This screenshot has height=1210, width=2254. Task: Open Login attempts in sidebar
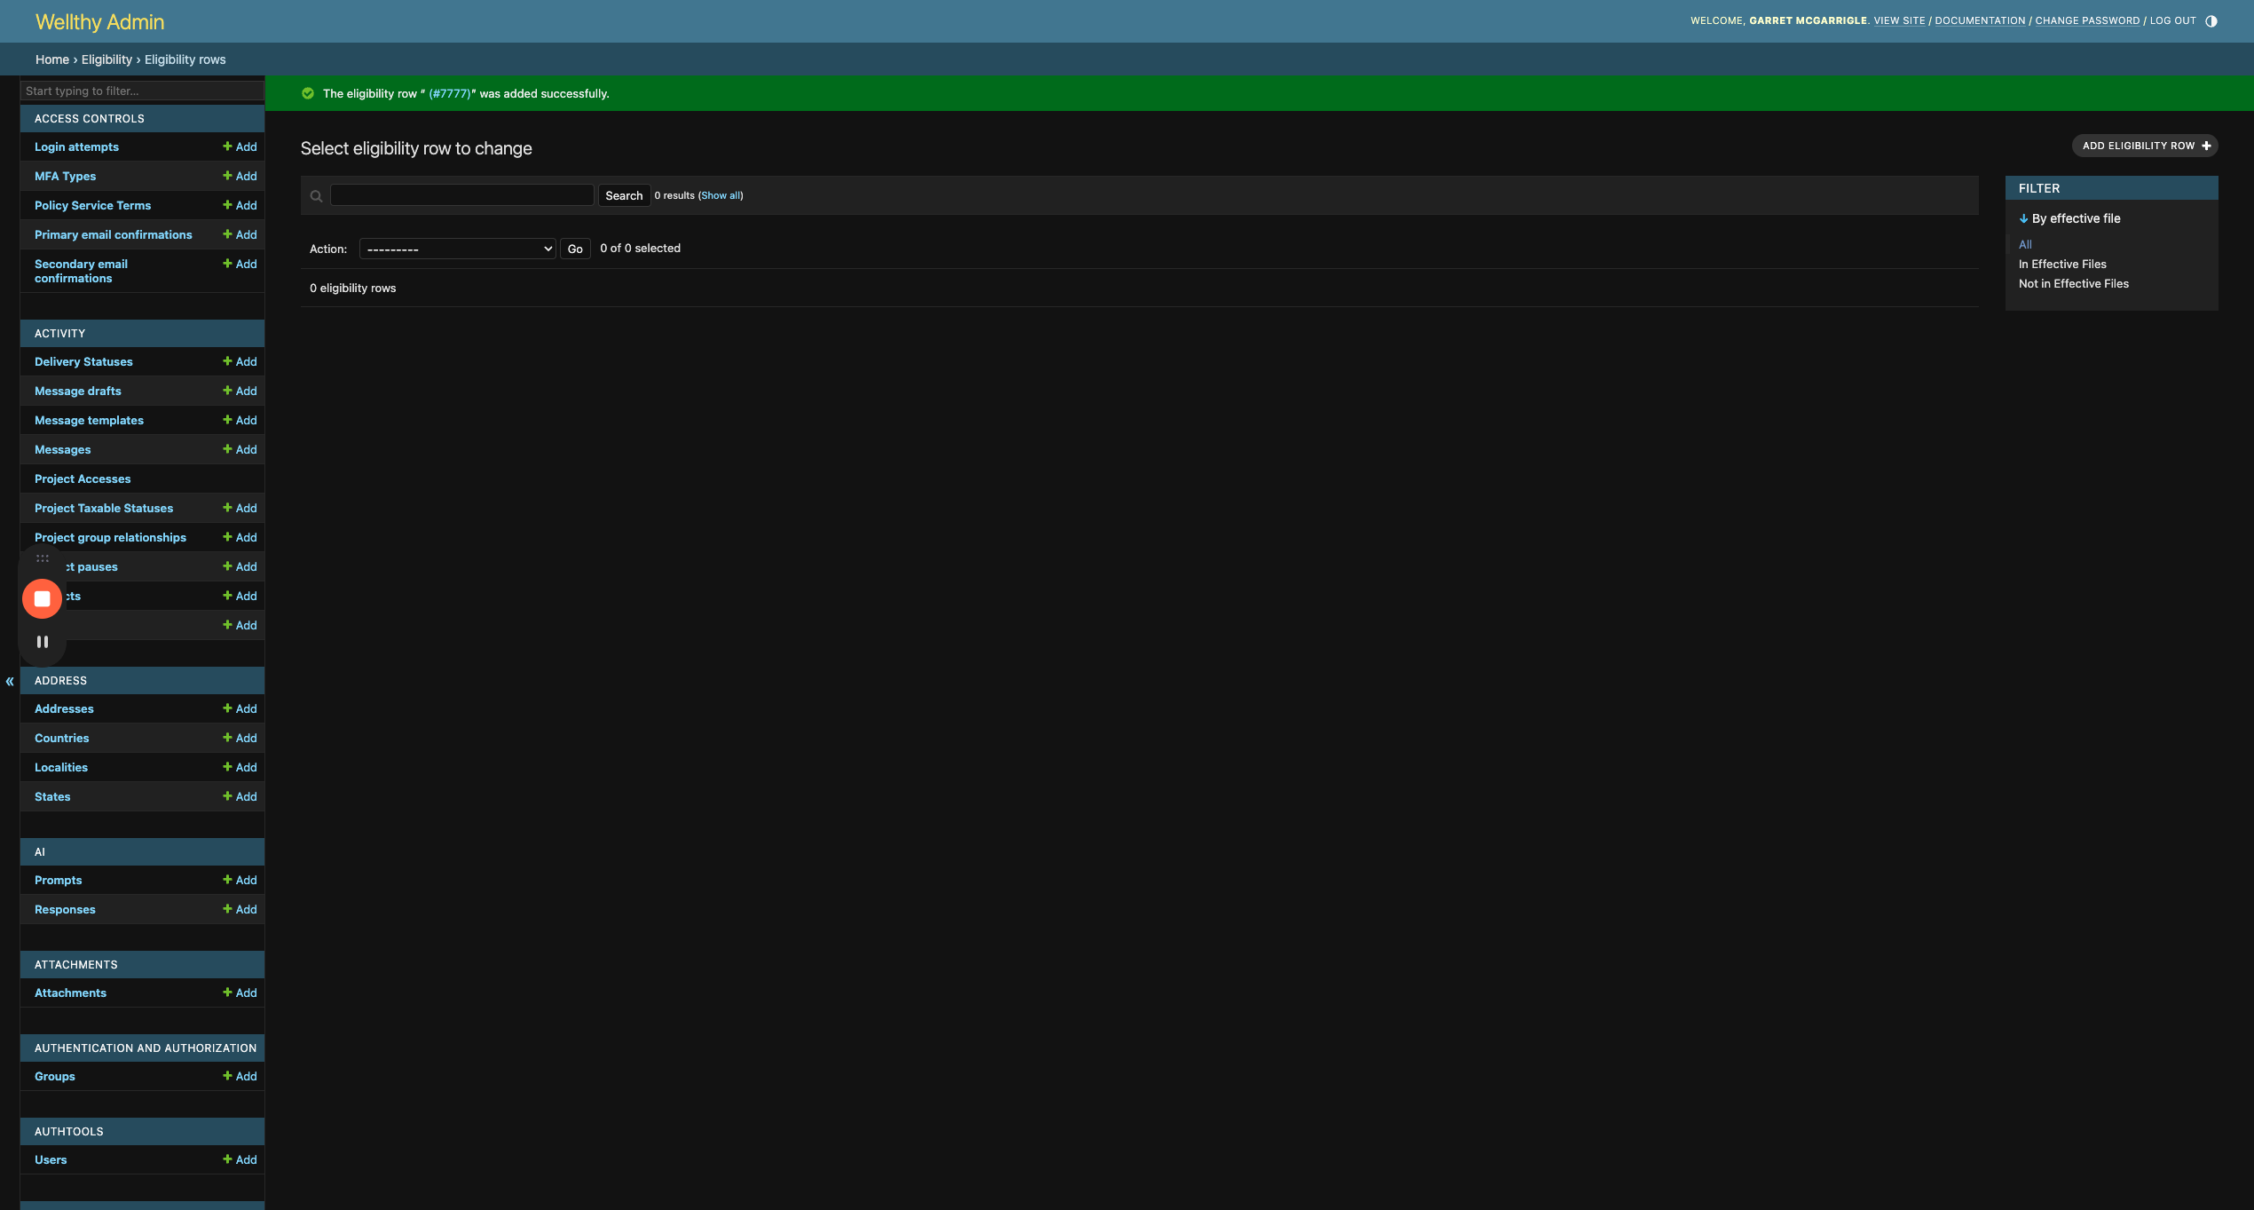(76, 146)
